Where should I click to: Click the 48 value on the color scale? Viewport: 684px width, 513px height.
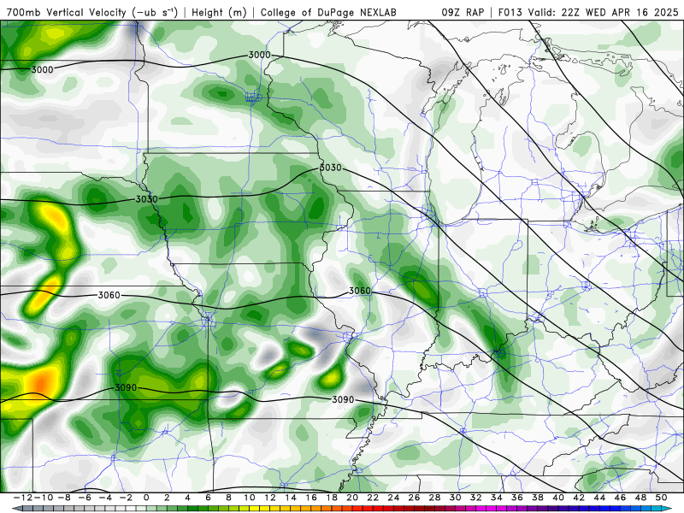tap(640, 498)
